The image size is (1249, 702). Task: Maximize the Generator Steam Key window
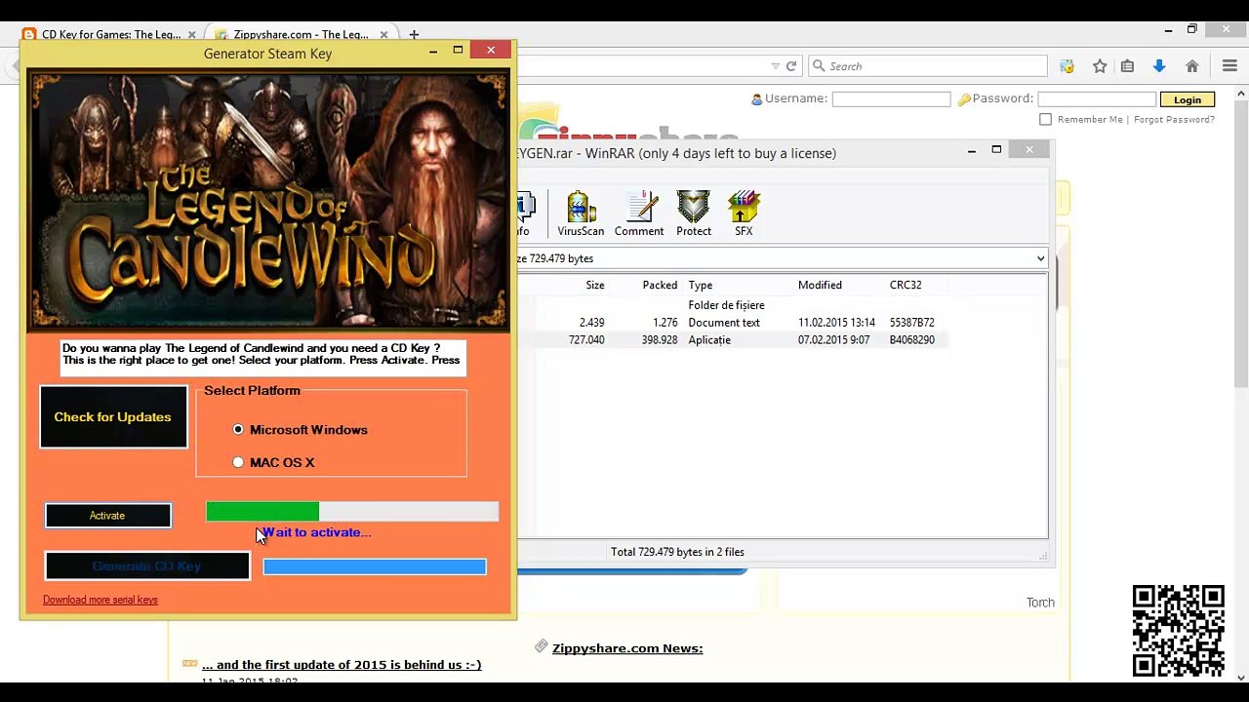[458, 50]
